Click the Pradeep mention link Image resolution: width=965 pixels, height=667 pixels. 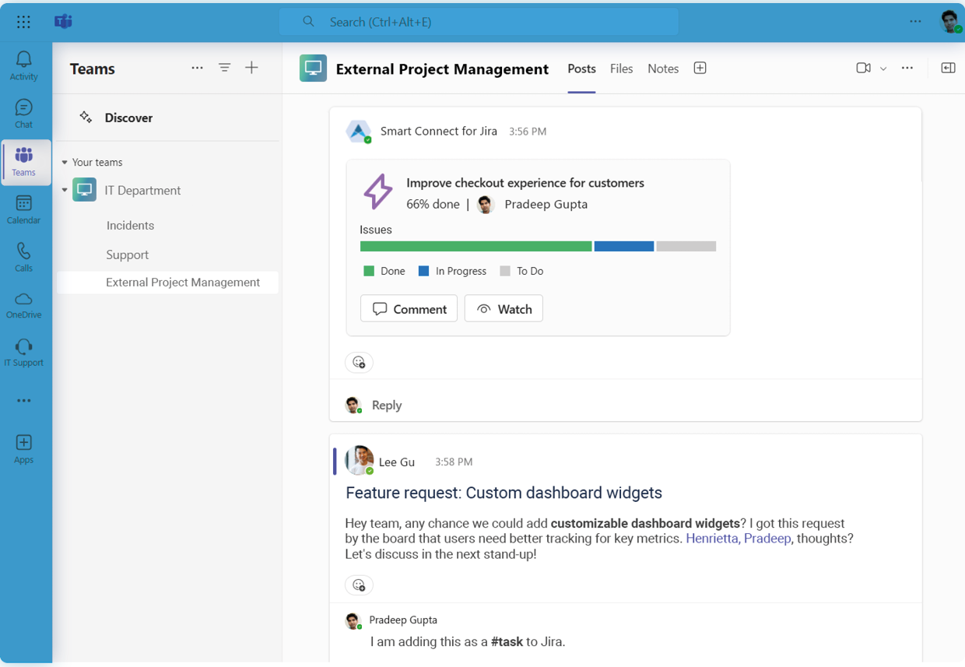[x=769, y=539]
